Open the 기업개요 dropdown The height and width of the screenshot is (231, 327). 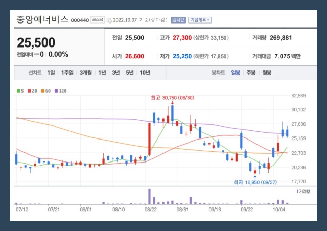(x=200, y=20)
